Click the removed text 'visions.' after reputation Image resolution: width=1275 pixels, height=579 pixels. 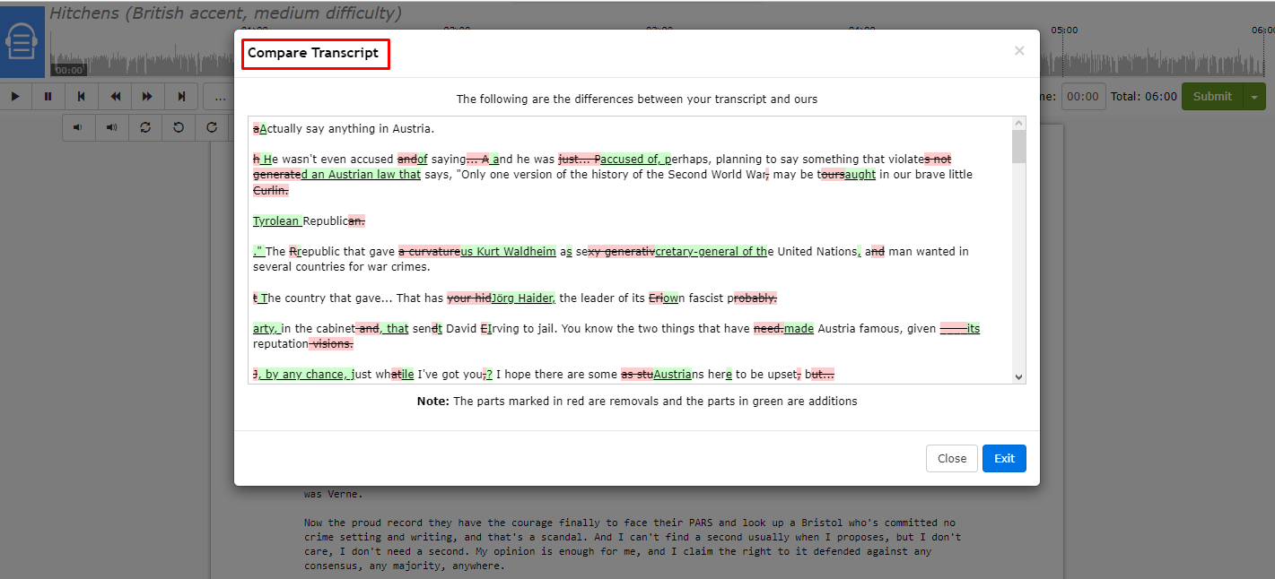[333, 344]
